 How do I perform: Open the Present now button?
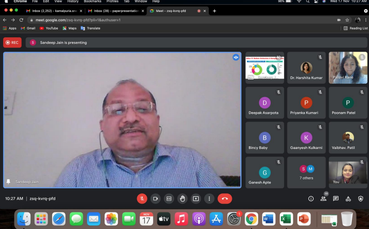click(196, 199)
